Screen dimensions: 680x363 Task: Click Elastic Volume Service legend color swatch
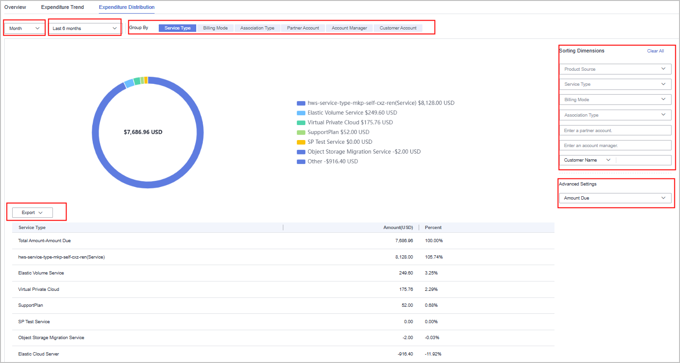tap(301, 113)
